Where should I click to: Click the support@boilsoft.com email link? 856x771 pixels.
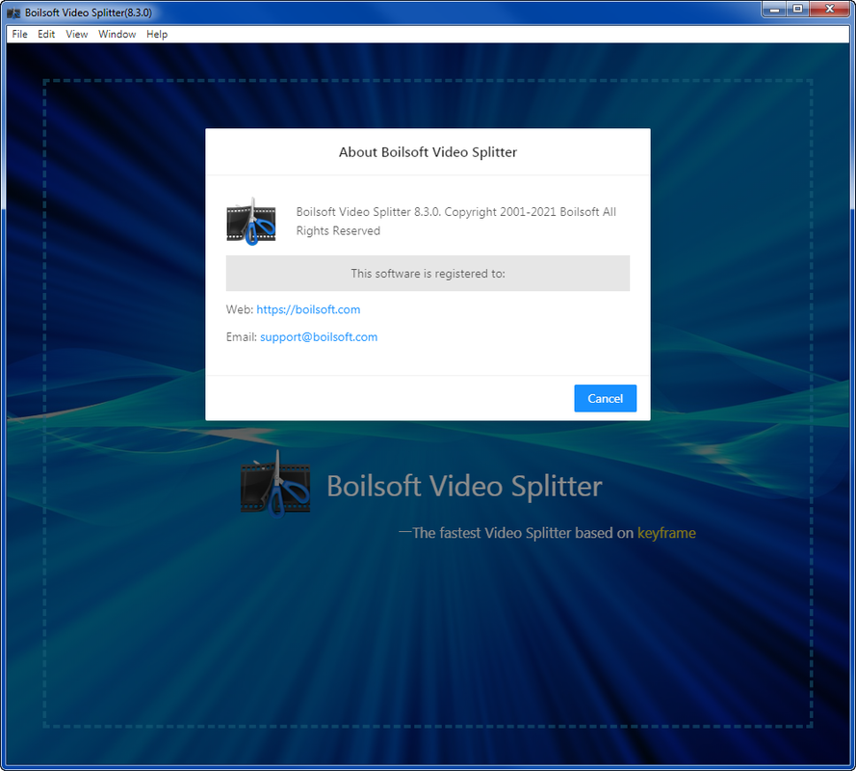pyautogui.click(x=319, y=336)
